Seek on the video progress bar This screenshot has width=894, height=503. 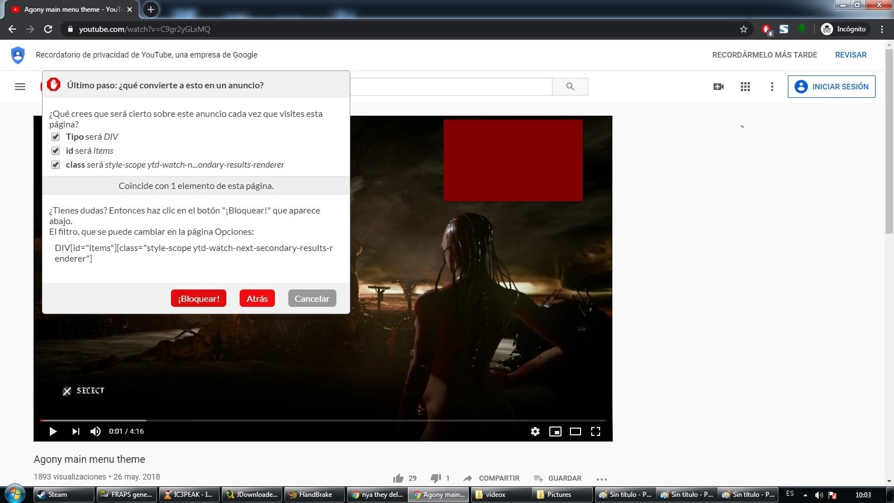pos(323,420)
